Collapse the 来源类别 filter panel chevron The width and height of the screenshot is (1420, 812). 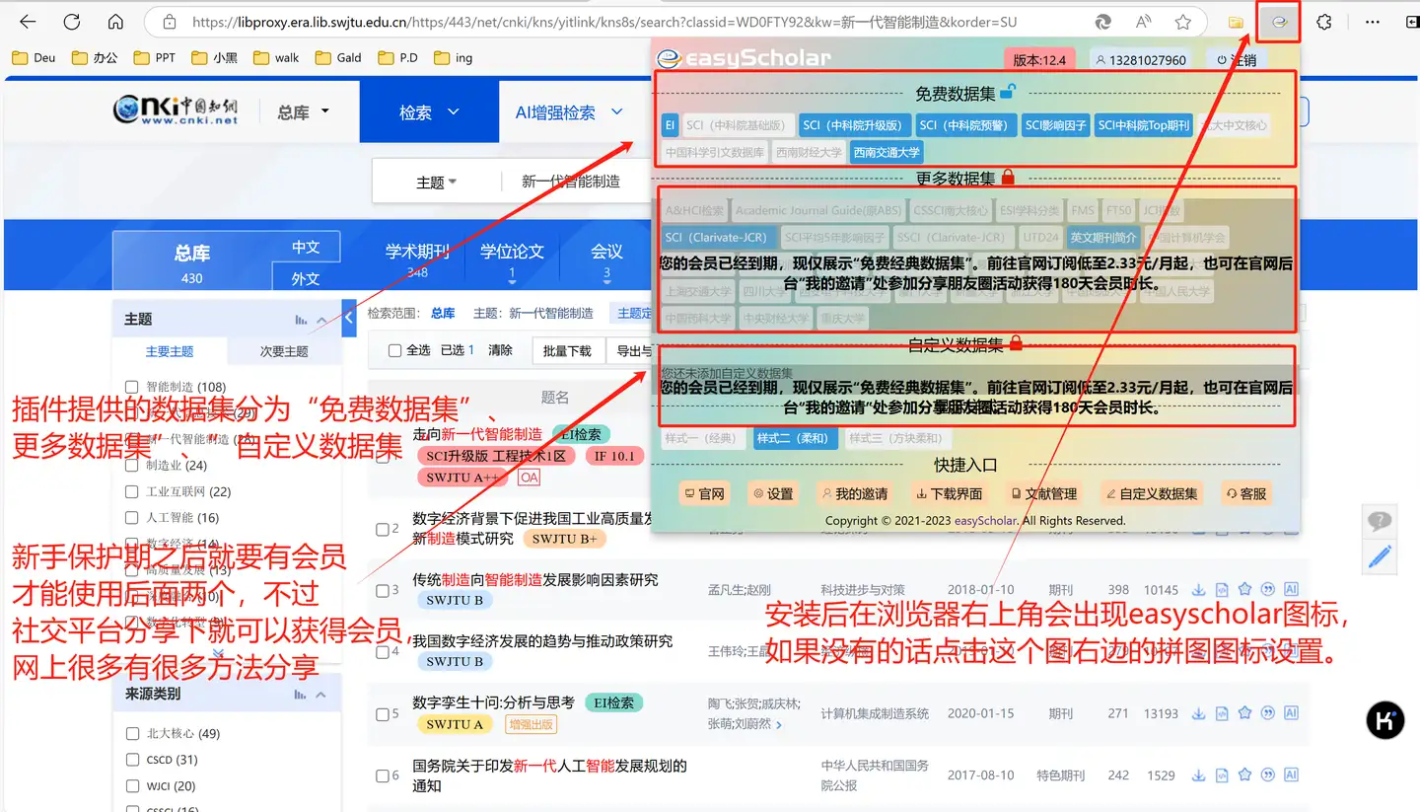tap(322, 695)
